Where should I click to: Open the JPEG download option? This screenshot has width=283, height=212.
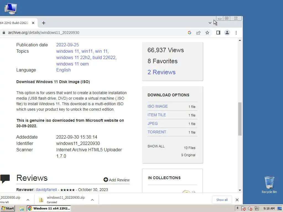click(x=153, y=123)
